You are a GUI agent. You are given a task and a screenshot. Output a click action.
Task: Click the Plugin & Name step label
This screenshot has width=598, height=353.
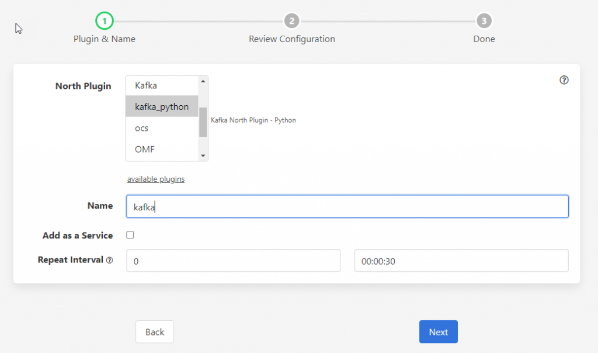click(x=105, y=39)
